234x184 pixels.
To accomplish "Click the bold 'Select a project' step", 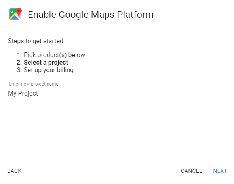I will click(46, 63).
